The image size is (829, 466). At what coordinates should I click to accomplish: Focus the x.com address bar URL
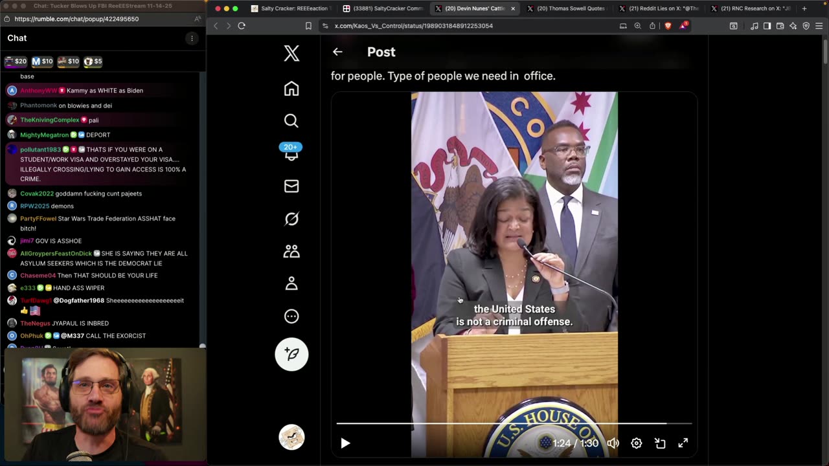coord(414,26)
